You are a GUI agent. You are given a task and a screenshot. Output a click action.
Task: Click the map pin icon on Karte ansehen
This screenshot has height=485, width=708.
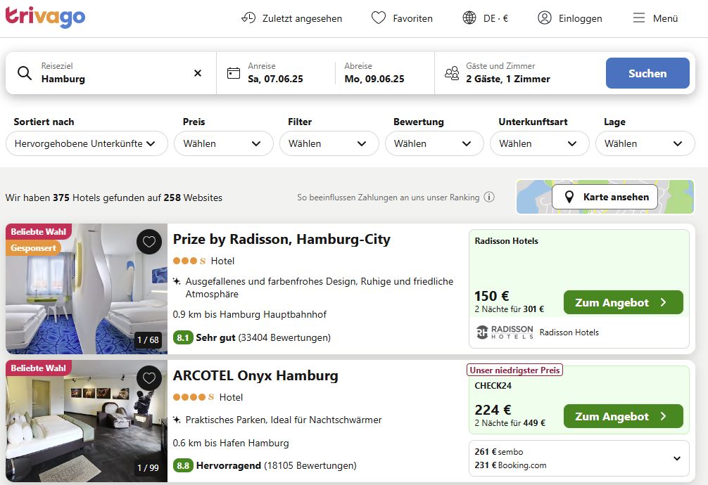point(569,197)
